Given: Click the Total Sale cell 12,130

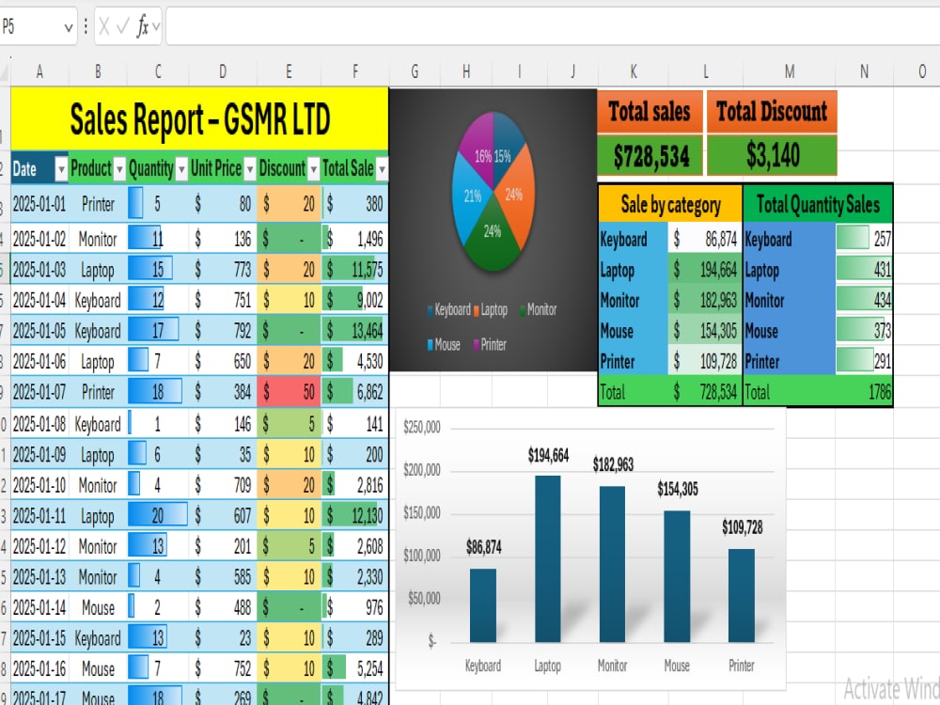Looking at the screenshot, I should 355,515.
